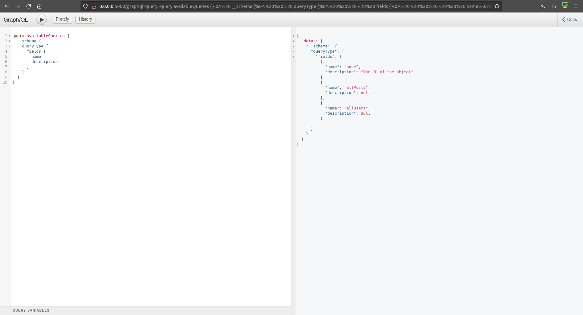Open the browser hamburger menu
This screenshot has height=315, width=583.
coord(576,6)
